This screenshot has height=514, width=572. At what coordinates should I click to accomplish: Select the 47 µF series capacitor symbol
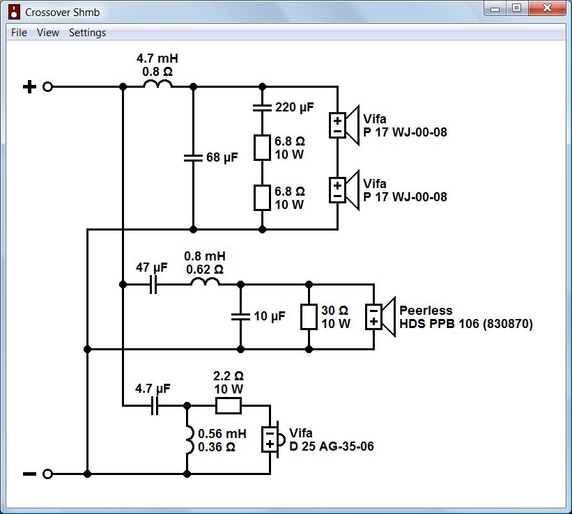(153, 284)
